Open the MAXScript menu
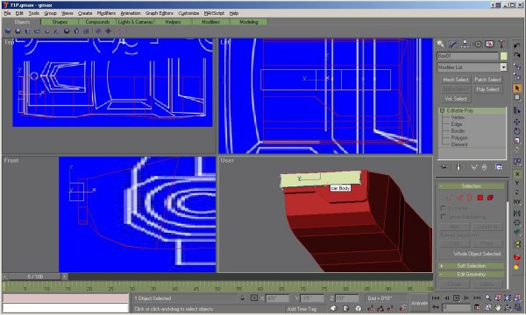Viewport: 526px width, 315px height. tap(214, 13)
